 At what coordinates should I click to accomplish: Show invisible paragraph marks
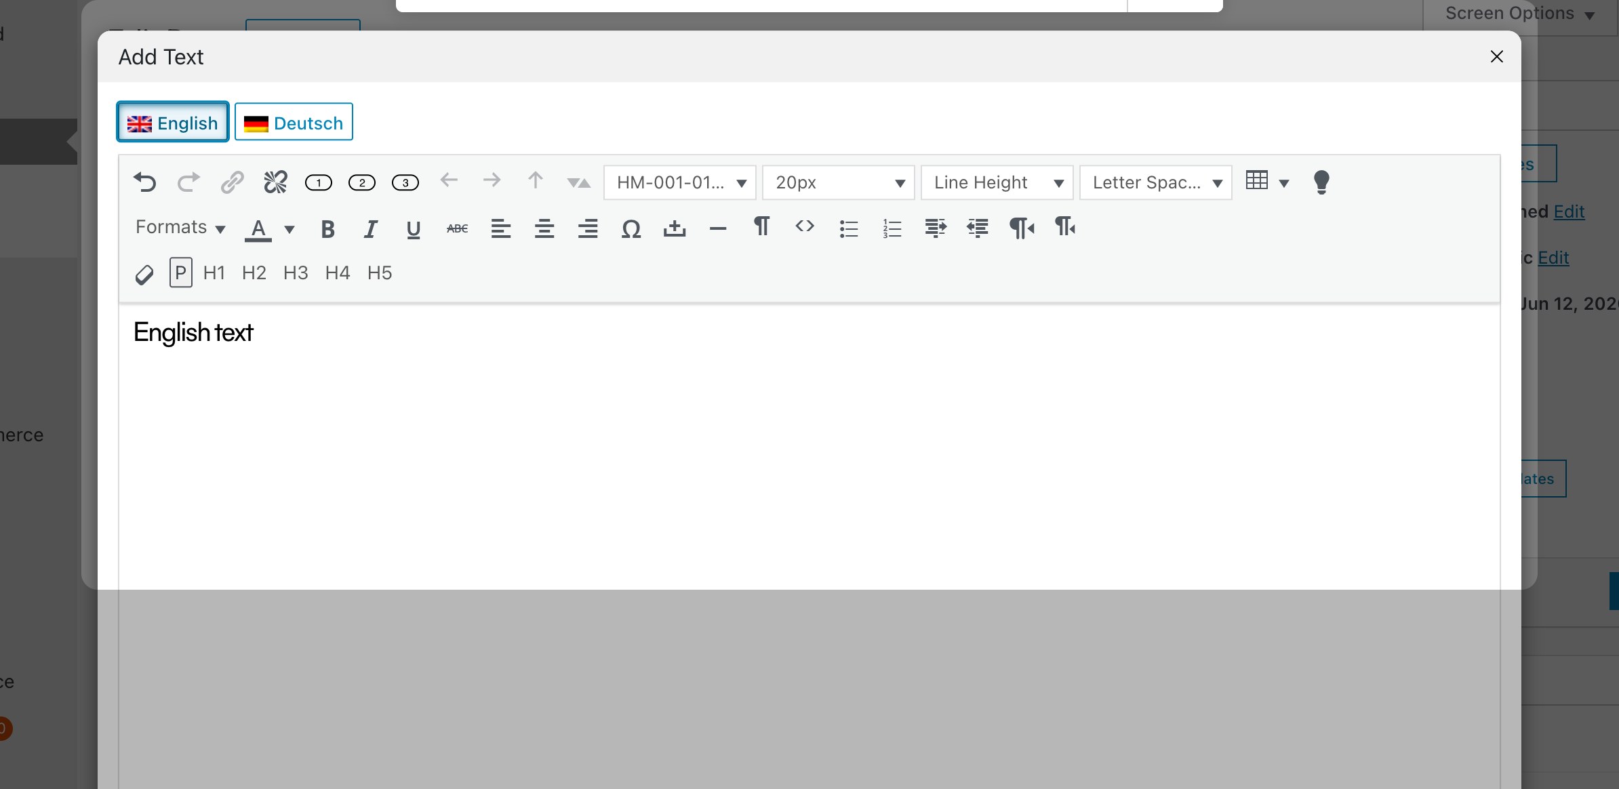[x=761, y=226]
